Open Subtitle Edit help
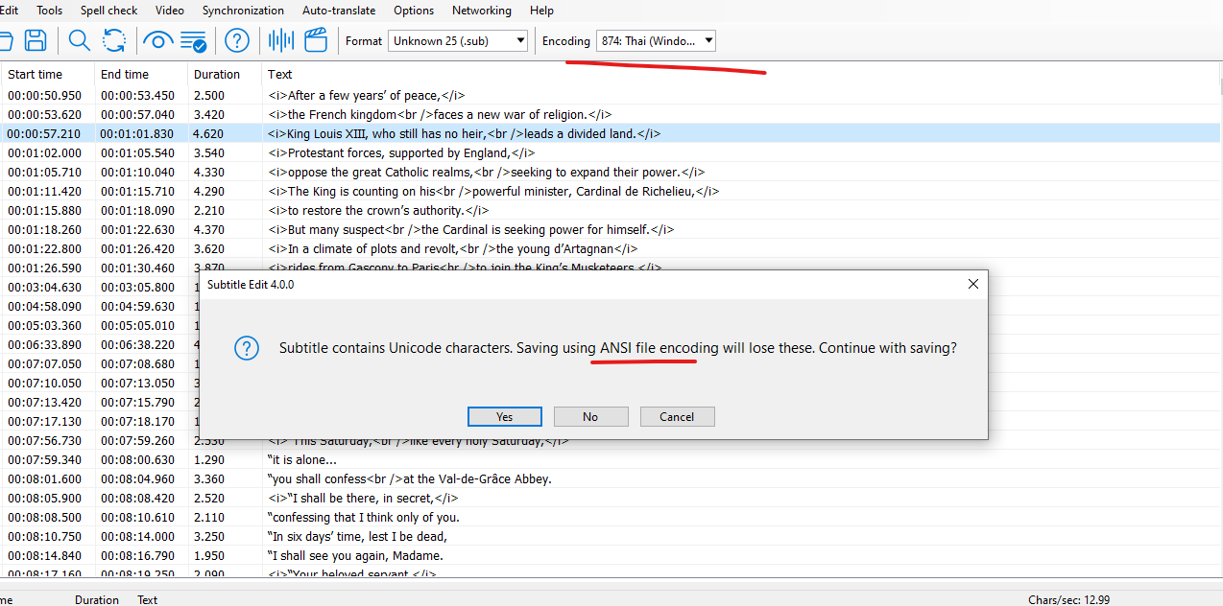The width and height of the screenshot is (1223, 606). (236, 40)
